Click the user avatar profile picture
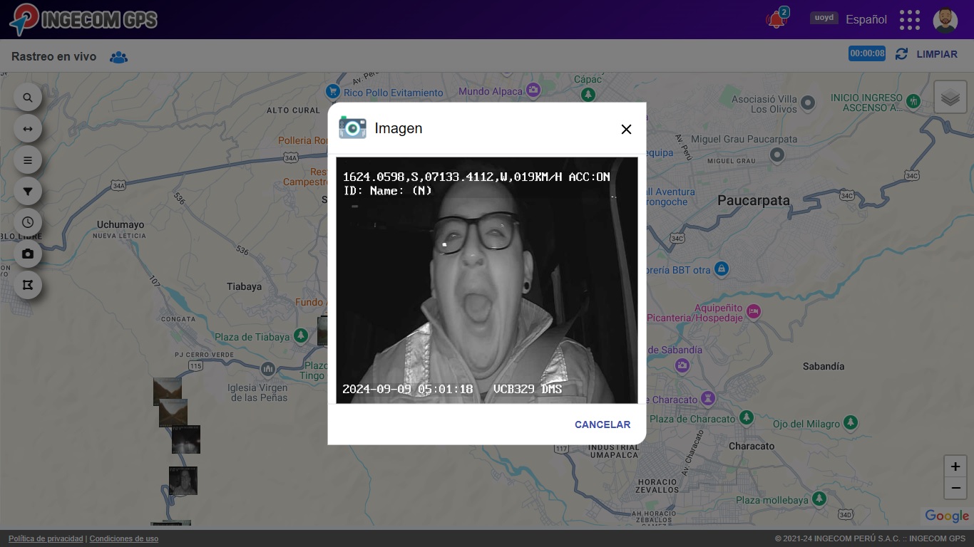 (x=945, y=20)
